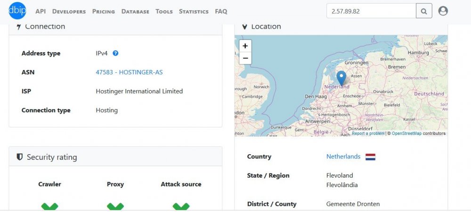This screenshot has width=471, height=212.
Task: Click the Crawler label
Action: [49, 184]
